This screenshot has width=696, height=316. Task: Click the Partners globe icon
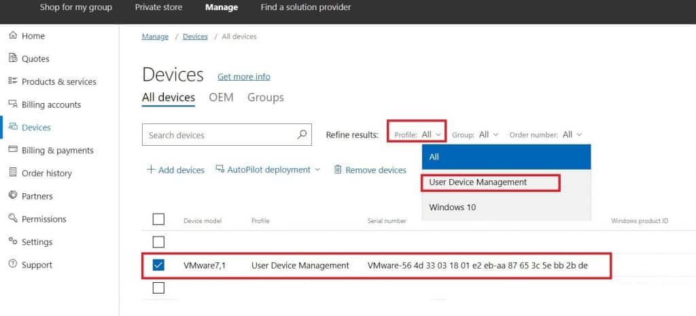13,195
